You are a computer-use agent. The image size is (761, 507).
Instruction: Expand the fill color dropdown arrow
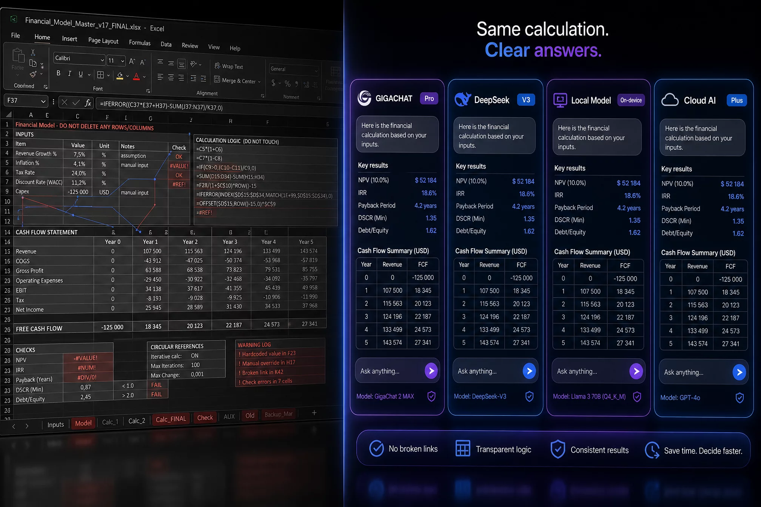coord(128,76)
